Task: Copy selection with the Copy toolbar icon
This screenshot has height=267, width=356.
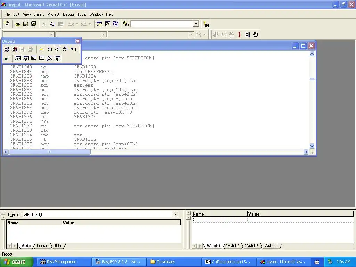Action: (x=52, y=24)
